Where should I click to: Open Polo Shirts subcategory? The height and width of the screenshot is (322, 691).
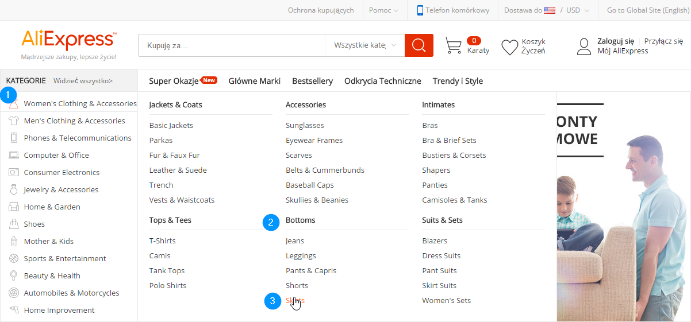(x=168, y=285)
